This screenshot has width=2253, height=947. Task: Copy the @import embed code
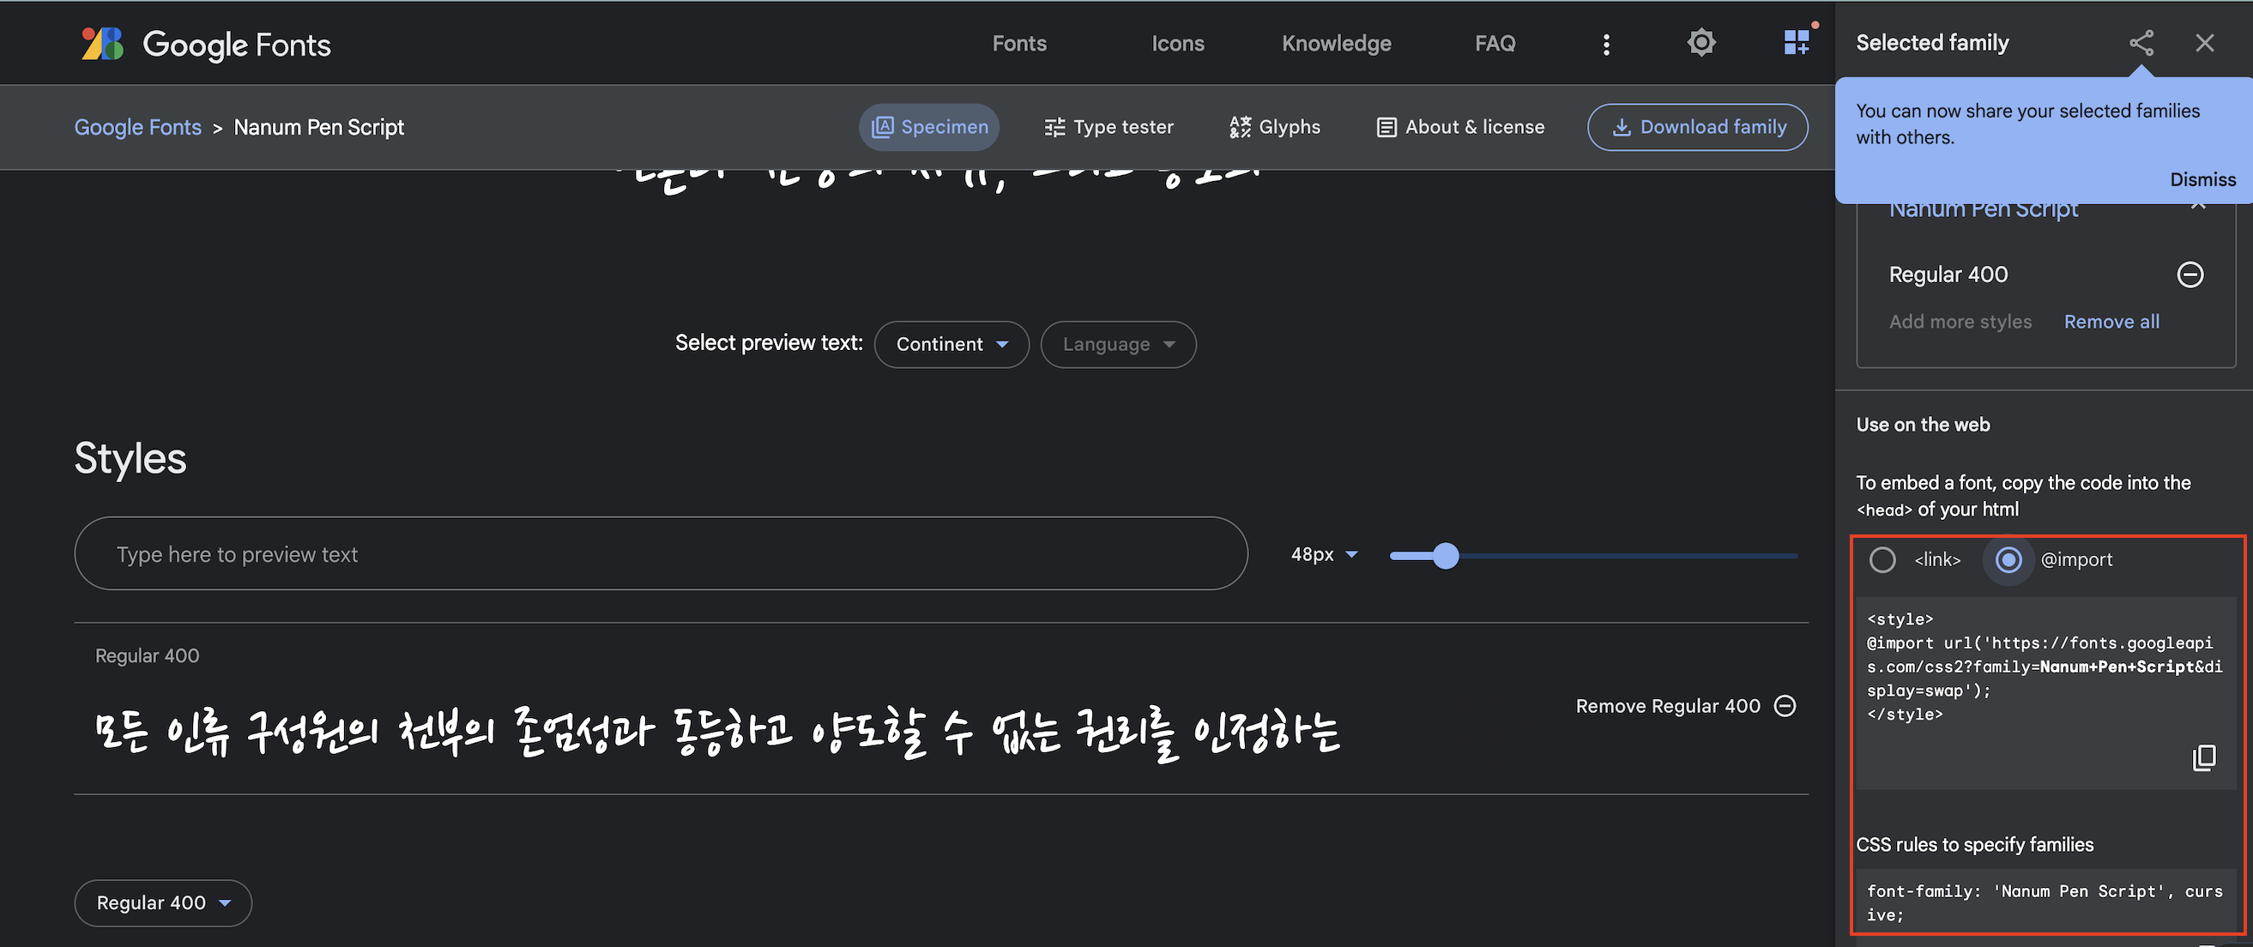click(2203, 757)
